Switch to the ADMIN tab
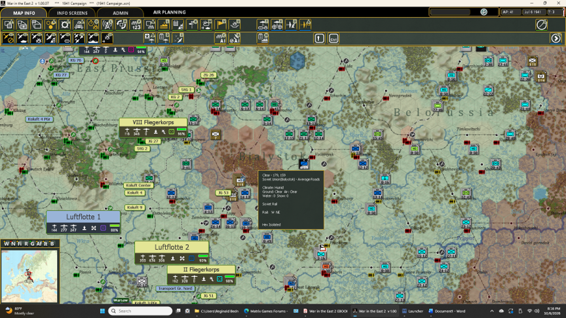The width and height of the screenshot is (566, 318). click(121, 12)
